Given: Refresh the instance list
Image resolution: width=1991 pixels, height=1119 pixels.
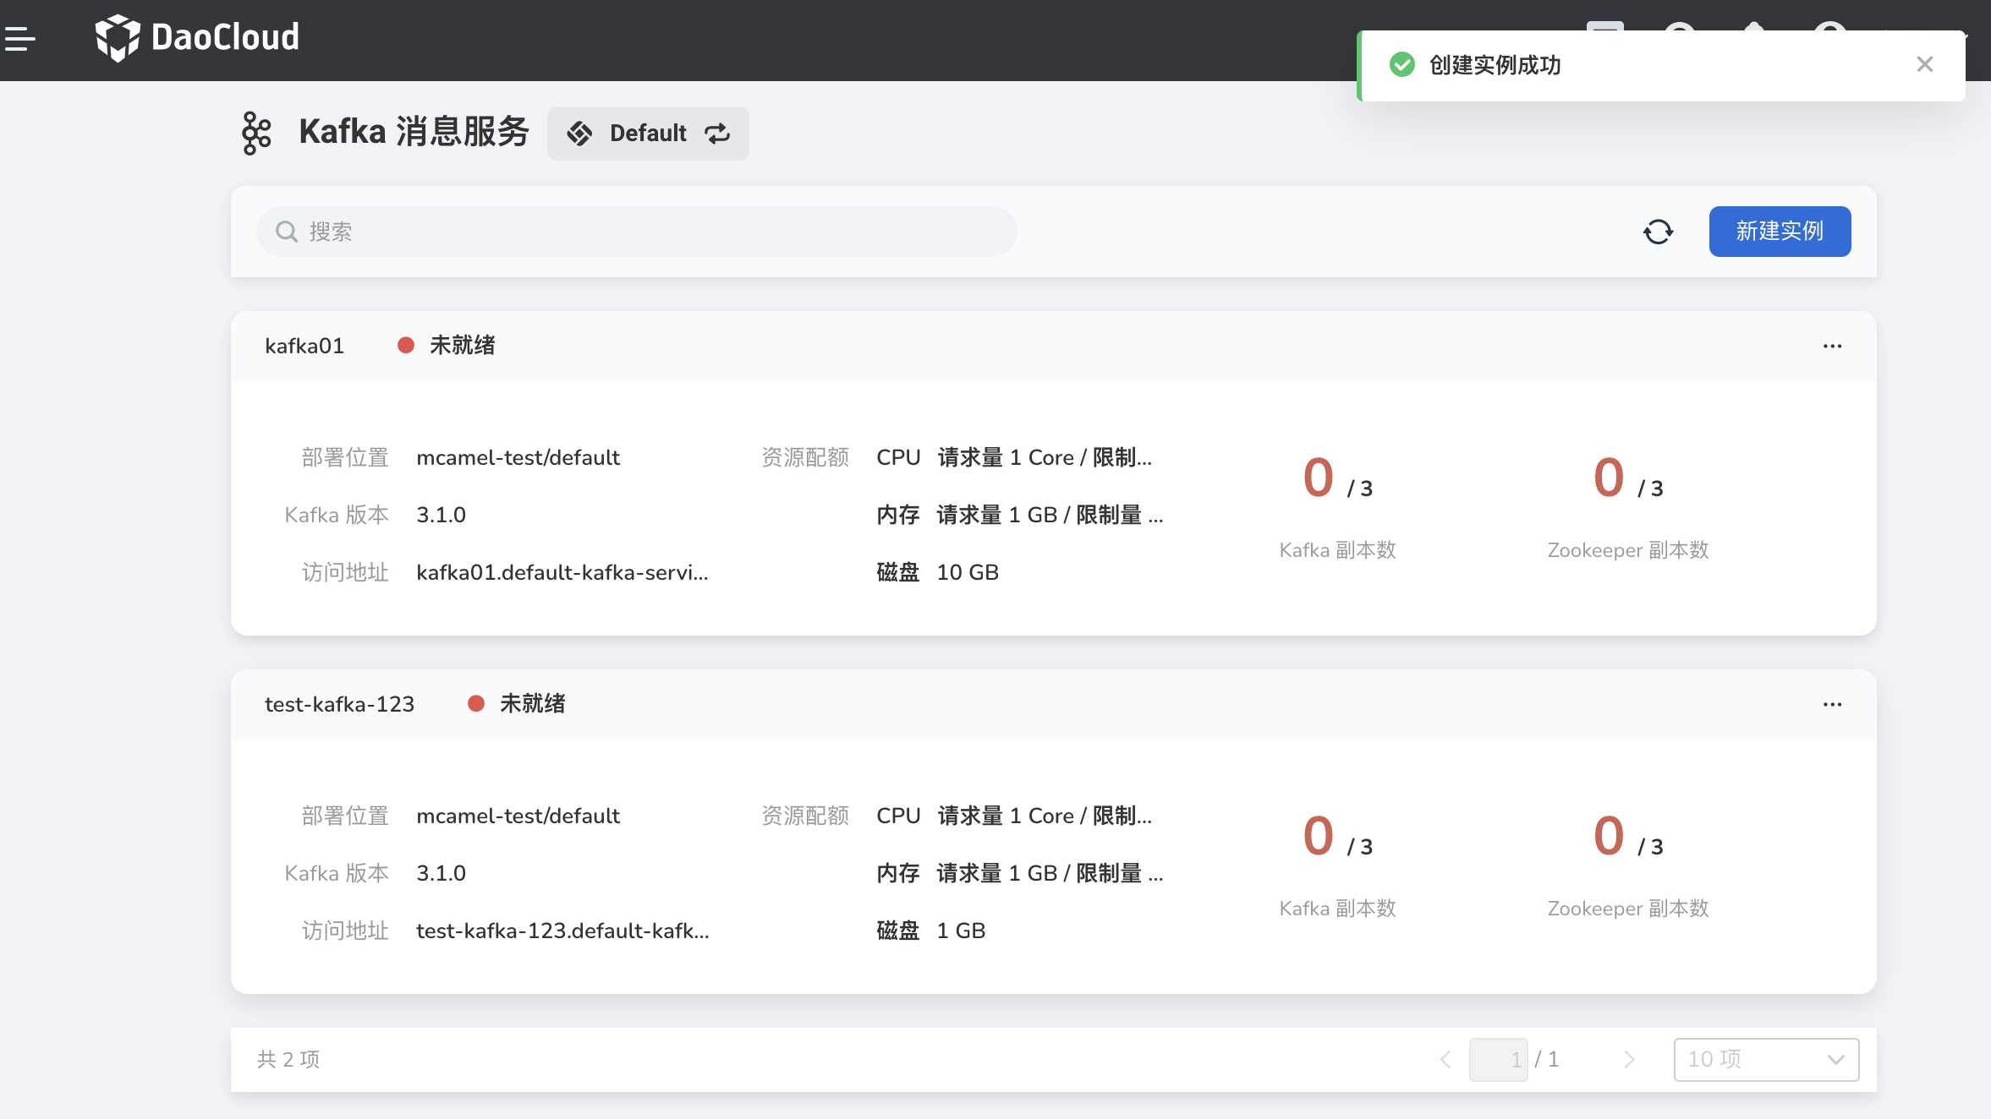Looking at the screenshot, I should 1658,232.
